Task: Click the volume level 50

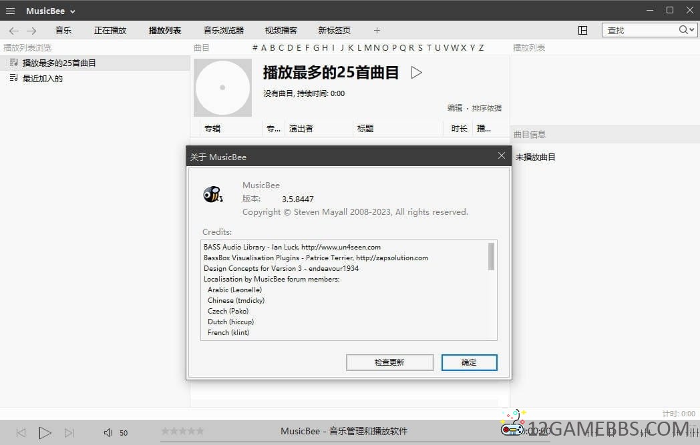Action: [124, 433]
